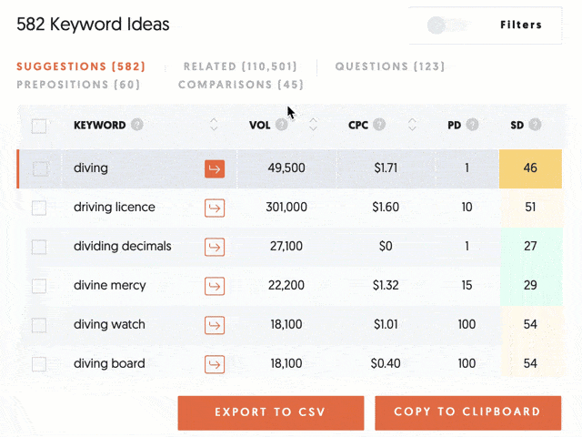The height and width of the screenshot is (437, 582).
Task: Open the arrow icon for divine mercy
Action: coord(215,286)
